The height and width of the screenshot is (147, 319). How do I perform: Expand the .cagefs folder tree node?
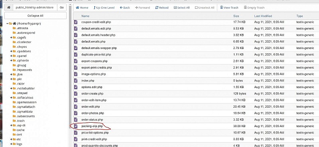[11, 37]
